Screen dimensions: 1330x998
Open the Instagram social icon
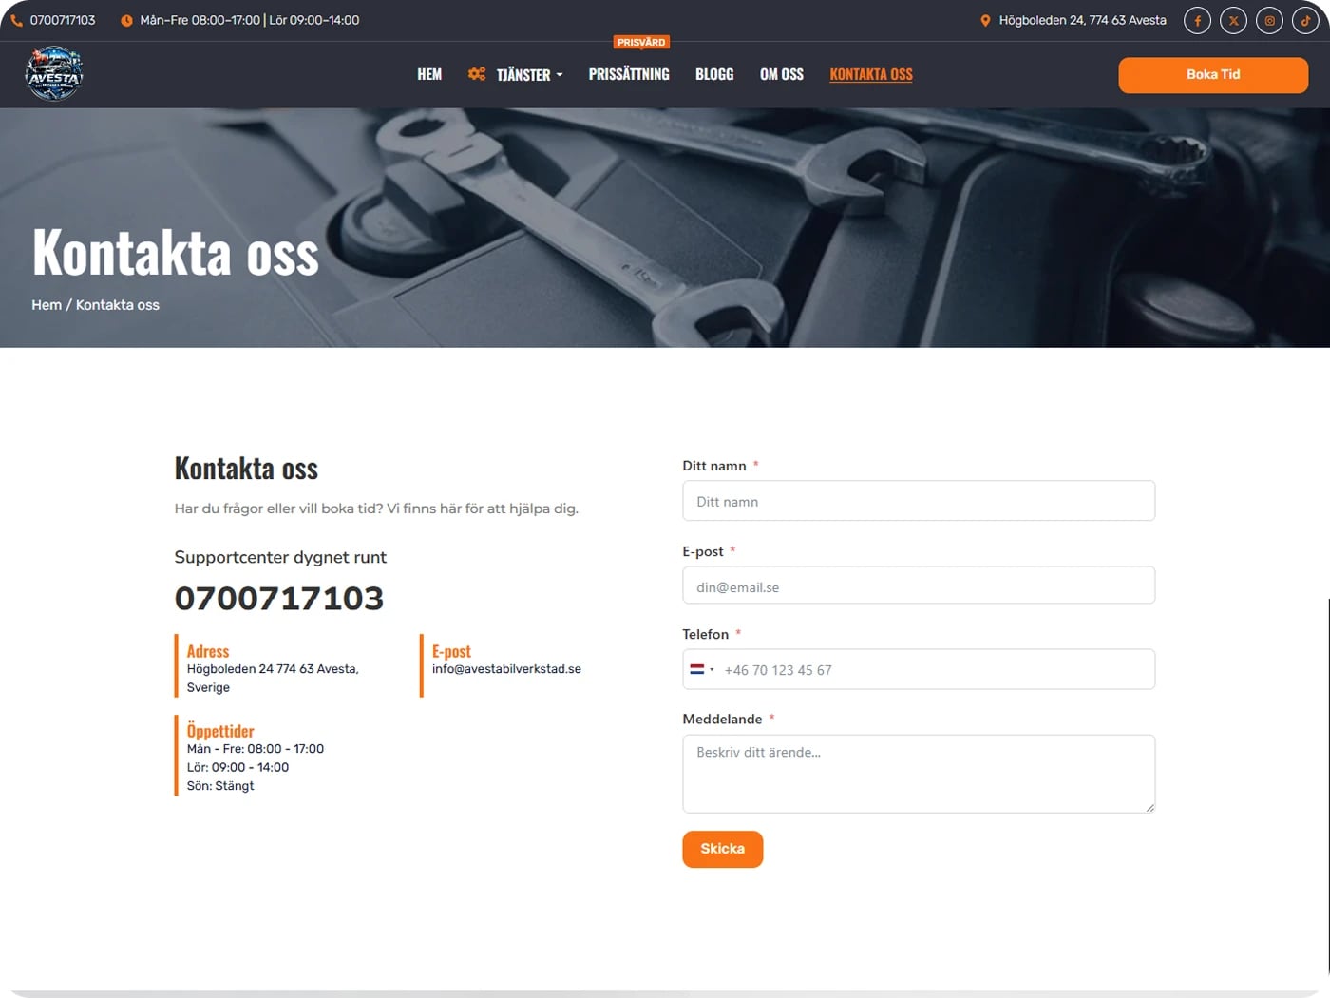click(x=1269, y=20)
